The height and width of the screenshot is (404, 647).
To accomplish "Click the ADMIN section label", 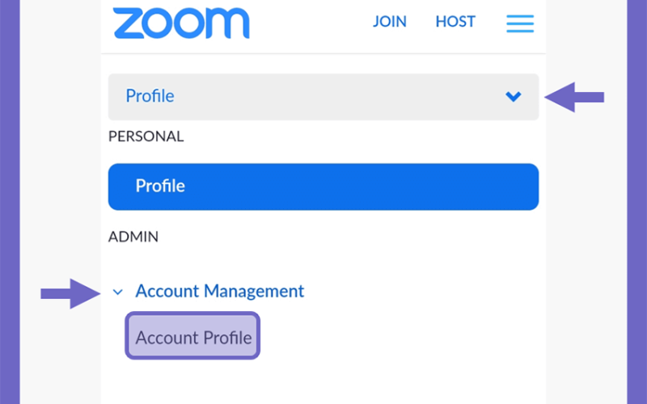I will [x=133, y=237].
